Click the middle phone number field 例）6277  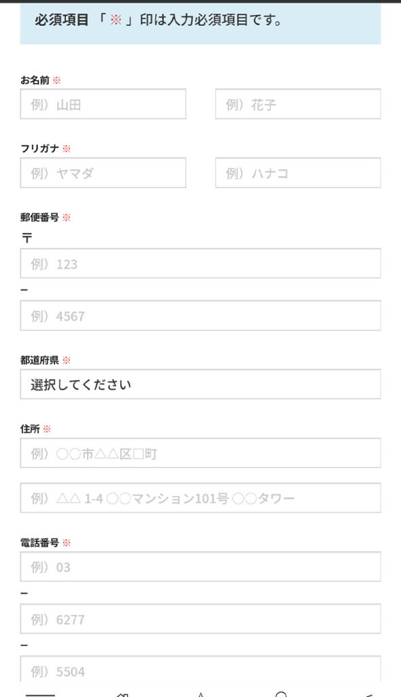point(201,619)
